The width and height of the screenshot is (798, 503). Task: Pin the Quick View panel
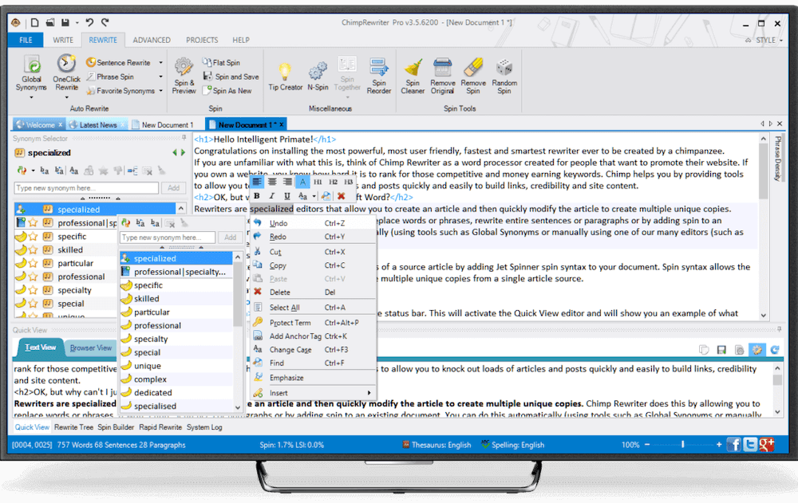click(x=779, y=329)
